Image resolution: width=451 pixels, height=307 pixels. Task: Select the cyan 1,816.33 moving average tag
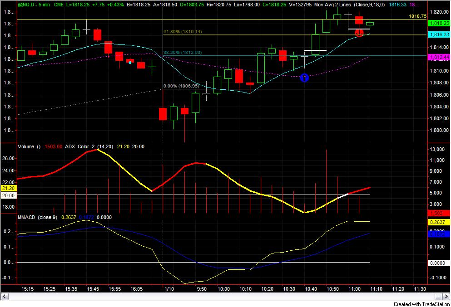pos(438,34)
